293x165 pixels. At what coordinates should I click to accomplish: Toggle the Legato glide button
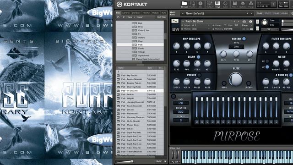(x=248, y=83)
